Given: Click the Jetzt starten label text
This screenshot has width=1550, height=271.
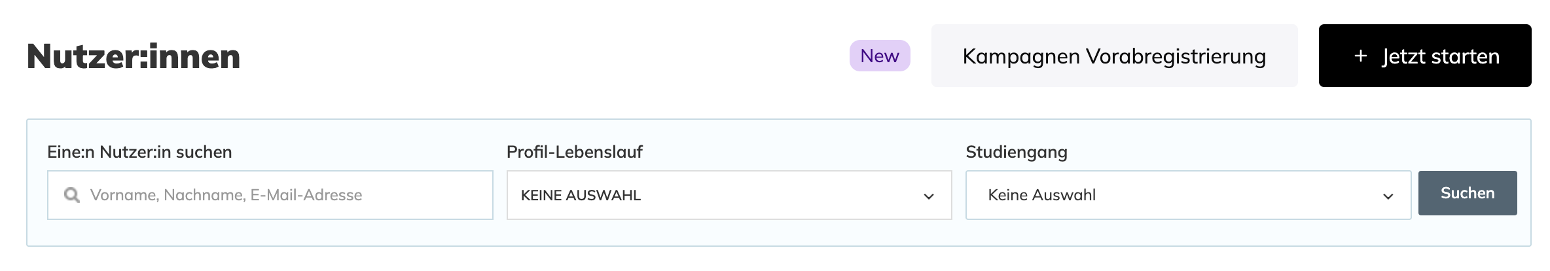Looking at the screenshot, I should [1441, 57].
